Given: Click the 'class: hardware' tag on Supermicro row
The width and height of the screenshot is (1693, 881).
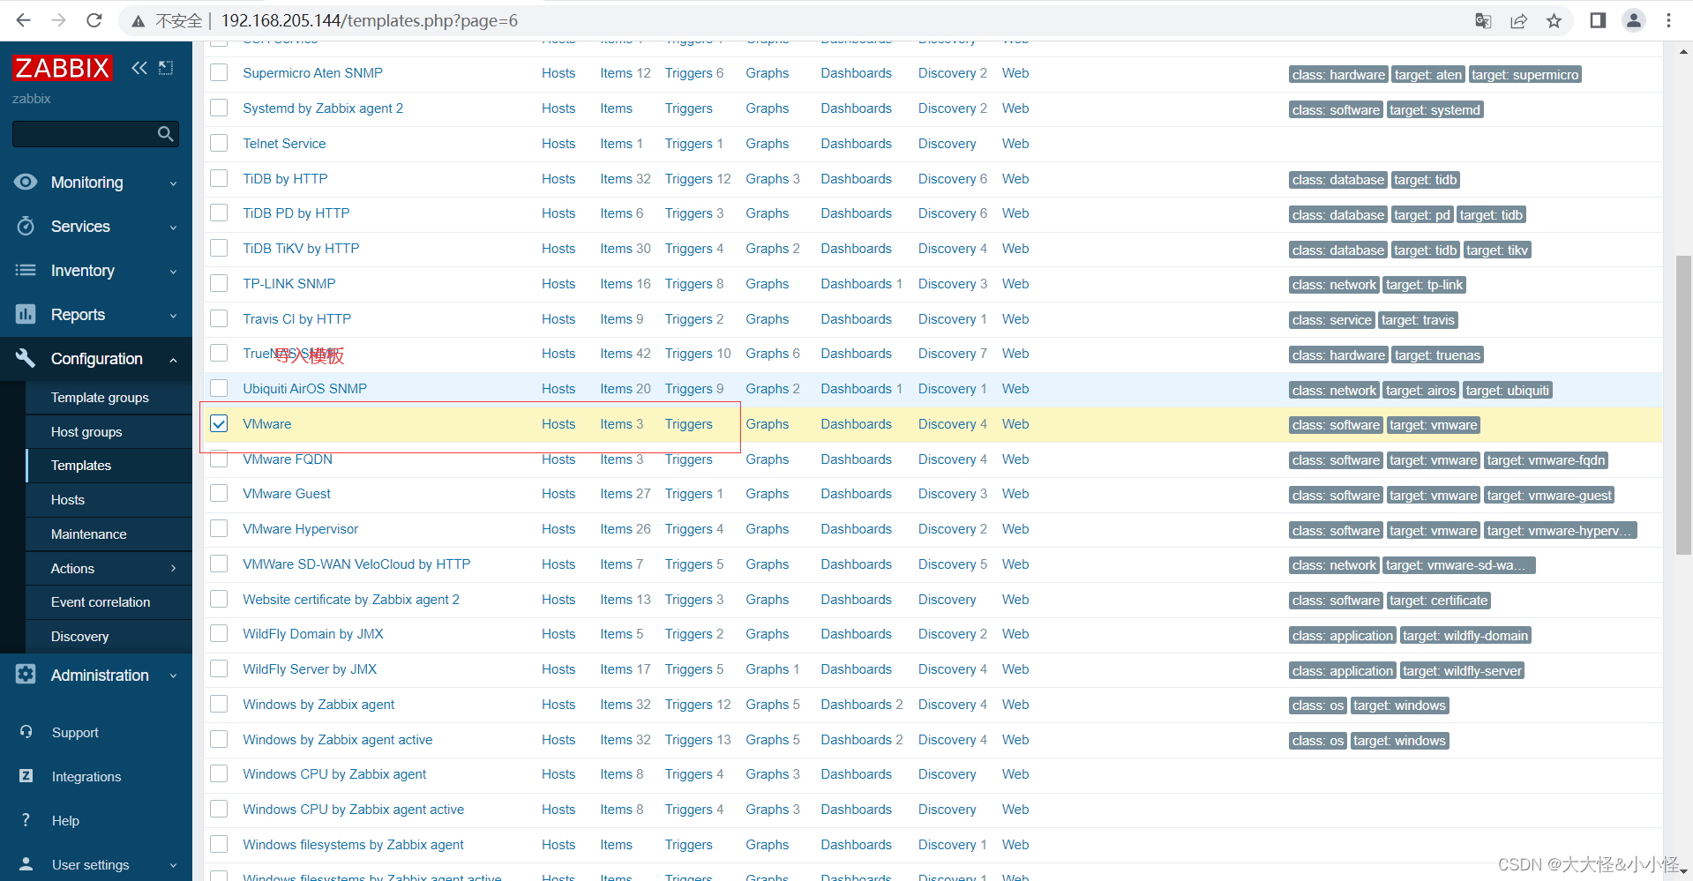Looking at the screenshot, I should point(1337,74).
